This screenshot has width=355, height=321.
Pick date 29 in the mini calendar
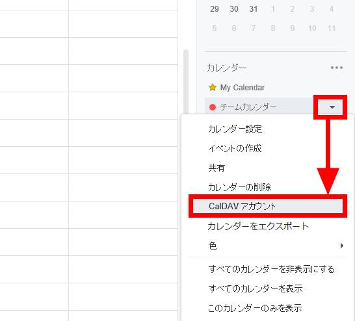pyautogui.click(x=214, y=9)
